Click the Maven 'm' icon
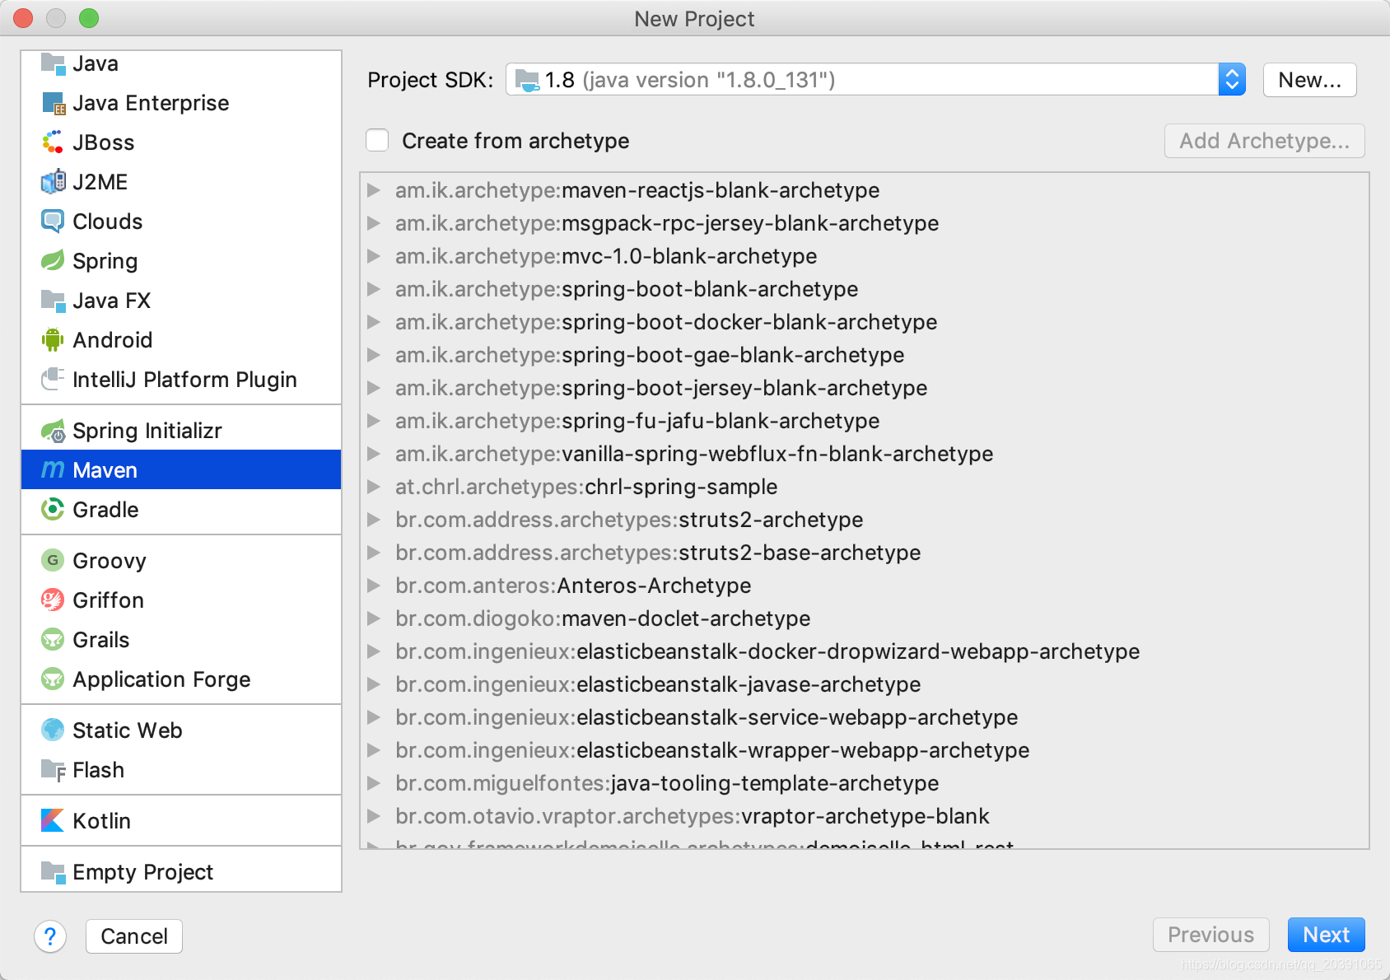Image resolution: width=1390 pixels, height=980 pixels. coord(53,470)
